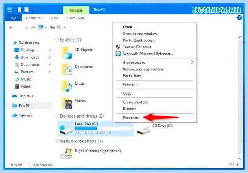Screen dimensions: 248x173
Task: Click the '10 items' status text
Action: 16,165
